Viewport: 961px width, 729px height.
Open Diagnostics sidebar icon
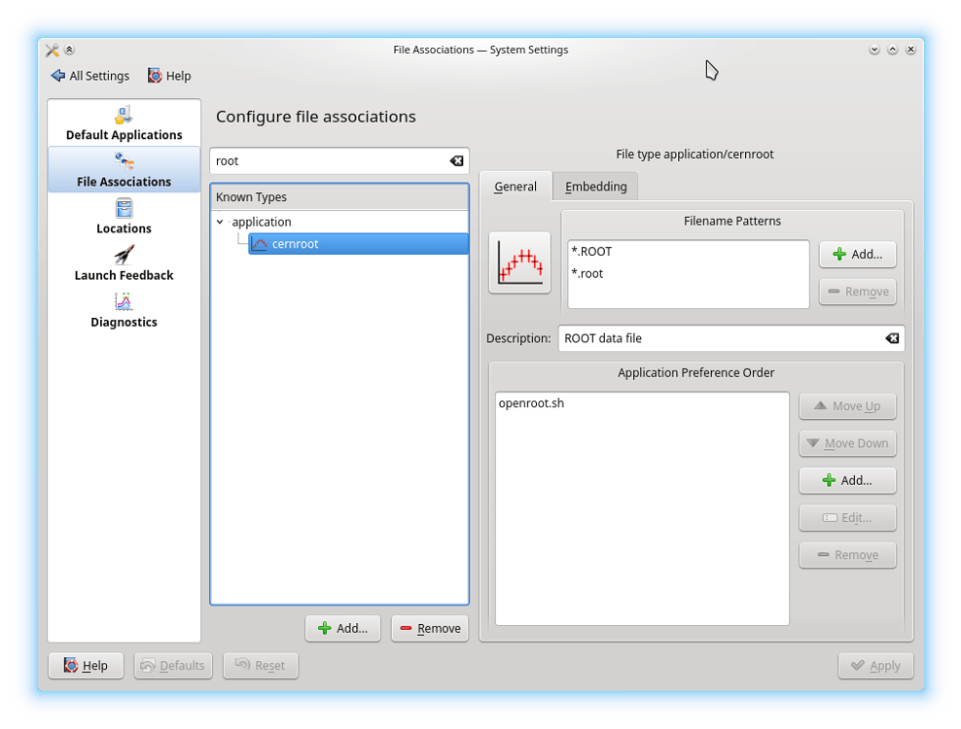pyautogui.click(x=124, y=301)
